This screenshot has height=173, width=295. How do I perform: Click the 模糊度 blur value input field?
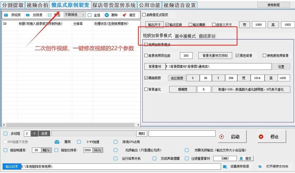click(x=204, y=89)
